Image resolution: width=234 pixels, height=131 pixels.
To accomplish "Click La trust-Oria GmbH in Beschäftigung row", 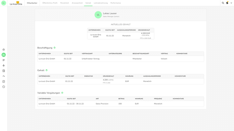I will 47,59.
